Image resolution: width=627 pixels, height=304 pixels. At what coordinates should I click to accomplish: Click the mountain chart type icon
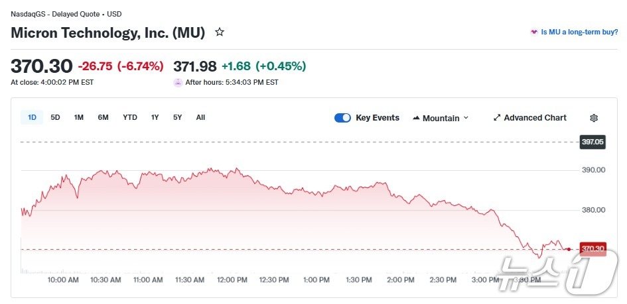(416, 118)
